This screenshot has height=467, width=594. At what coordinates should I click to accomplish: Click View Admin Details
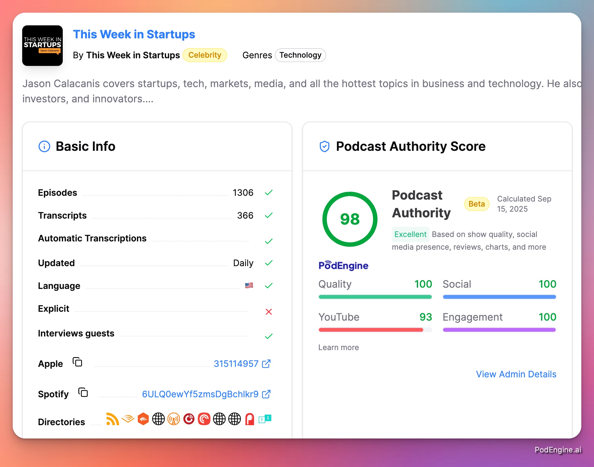[516, 374]
